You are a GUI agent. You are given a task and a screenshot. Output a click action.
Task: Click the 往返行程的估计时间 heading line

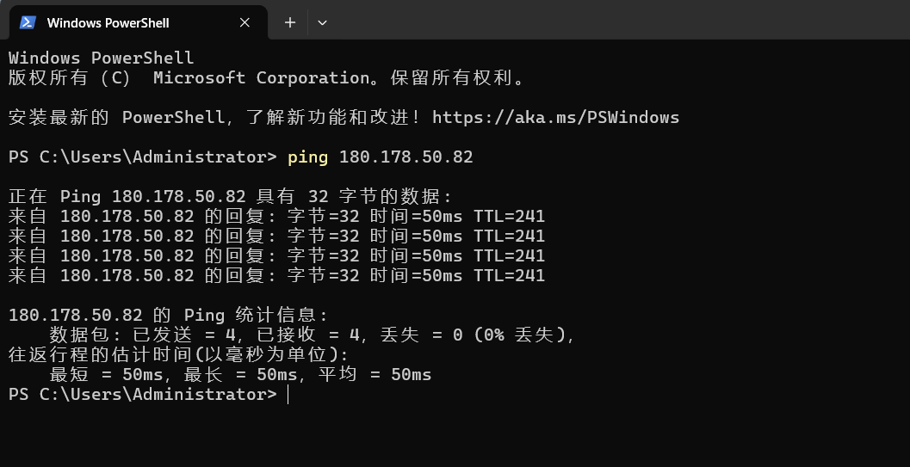click(179, 354)
